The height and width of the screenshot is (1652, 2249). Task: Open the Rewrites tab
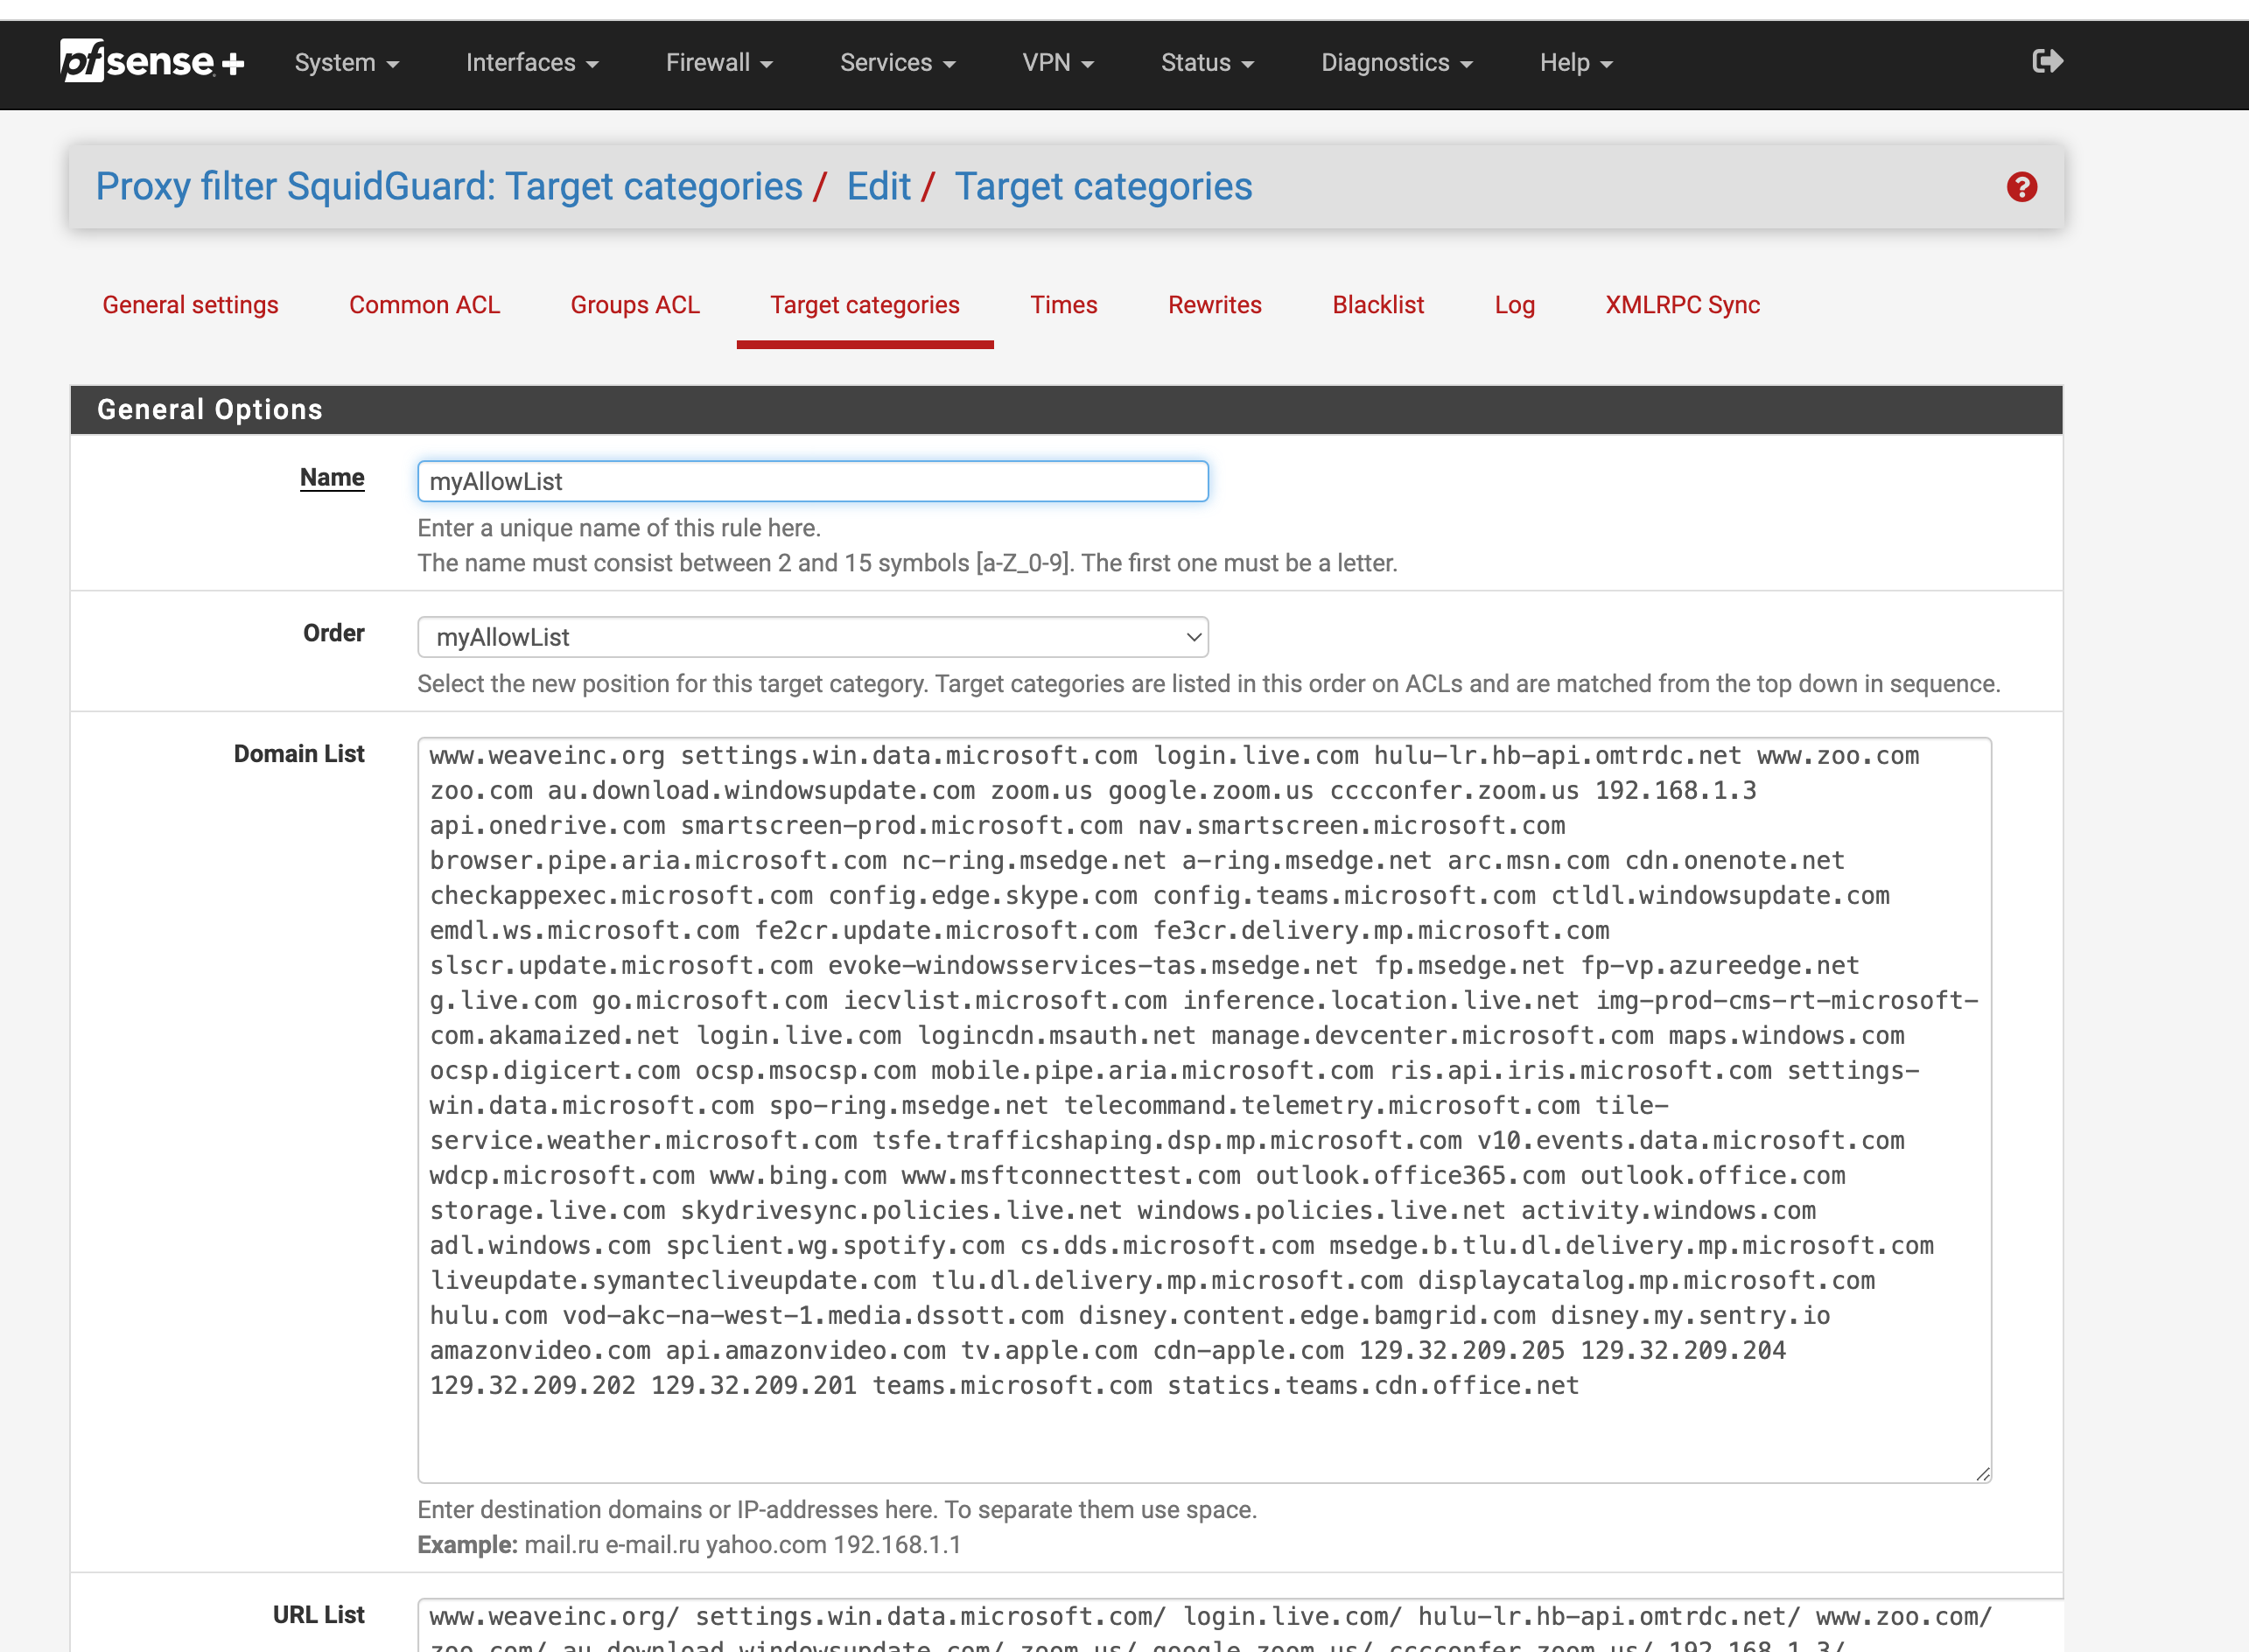[x=1215, y=305]
